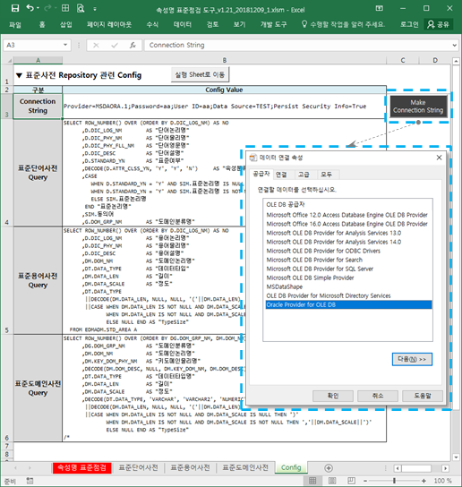Click the Insert Function fx icon
Screen dimensions: 462x487
[x=133, y=46]
